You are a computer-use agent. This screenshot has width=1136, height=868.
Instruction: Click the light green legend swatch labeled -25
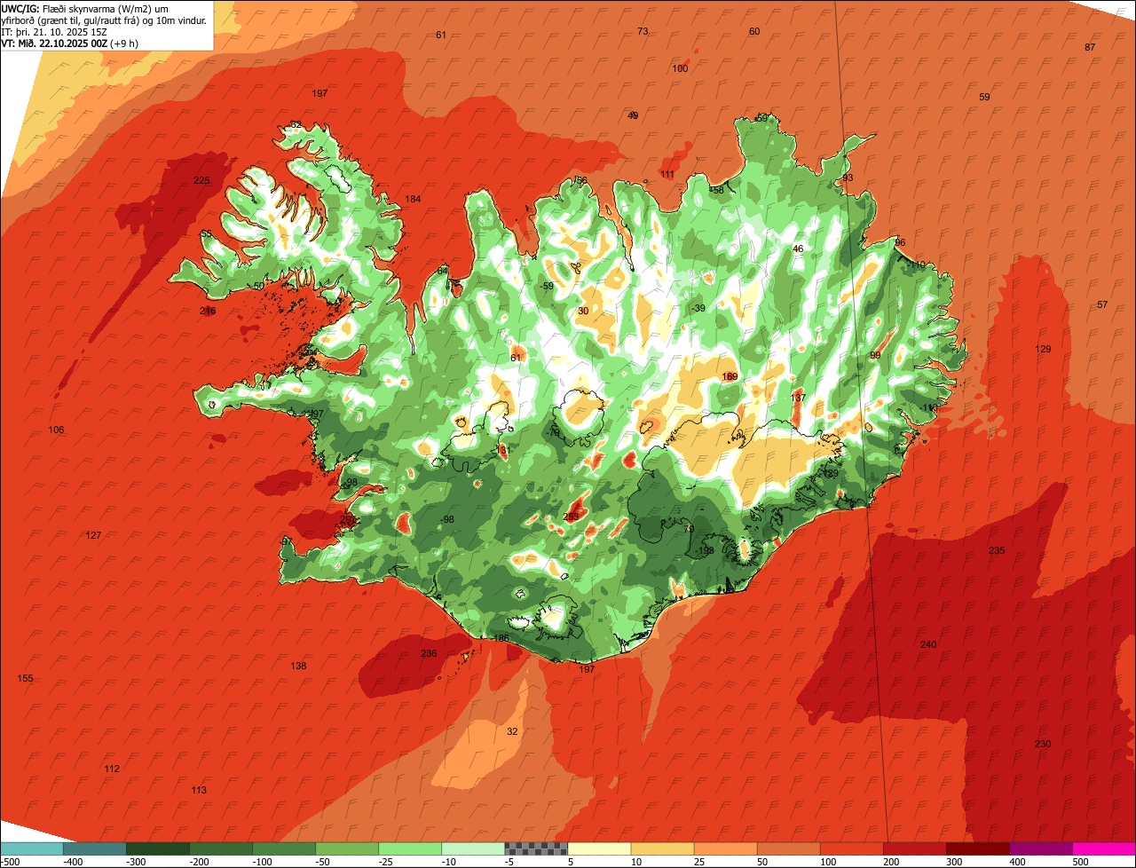[410, 848]
